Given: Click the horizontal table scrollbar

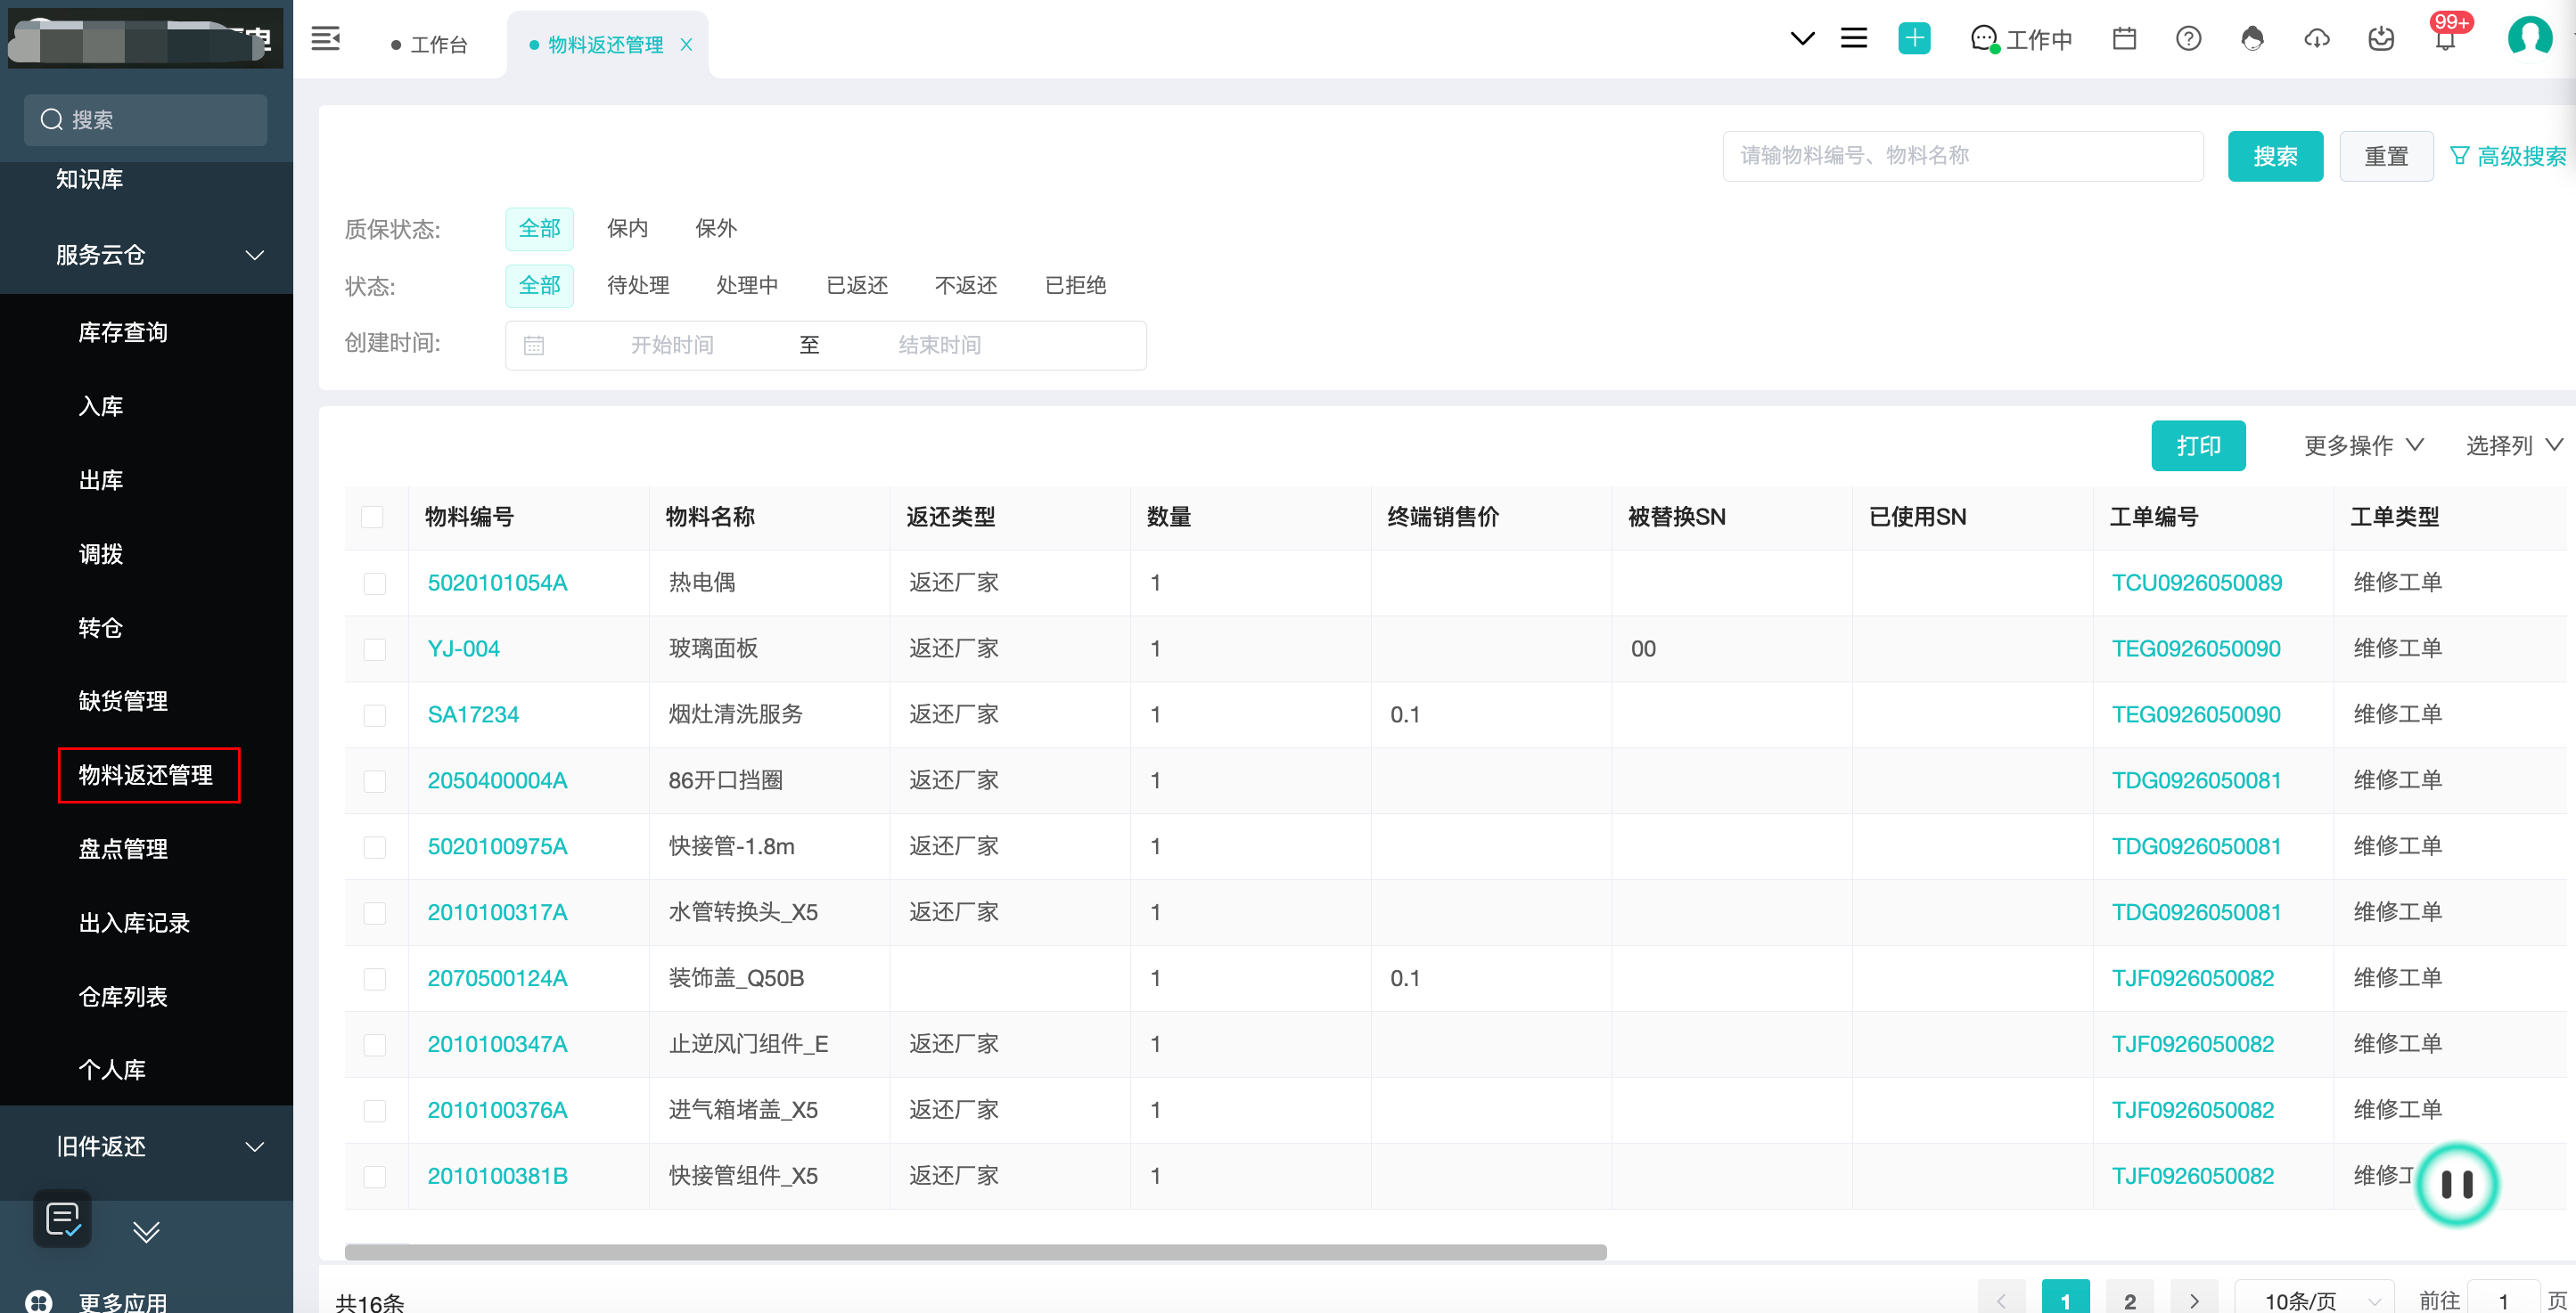Looking at the screenshot, I should pos(975,1253).
